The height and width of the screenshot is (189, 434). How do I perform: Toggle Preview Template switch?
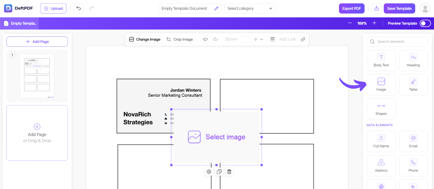coord(425,24)
